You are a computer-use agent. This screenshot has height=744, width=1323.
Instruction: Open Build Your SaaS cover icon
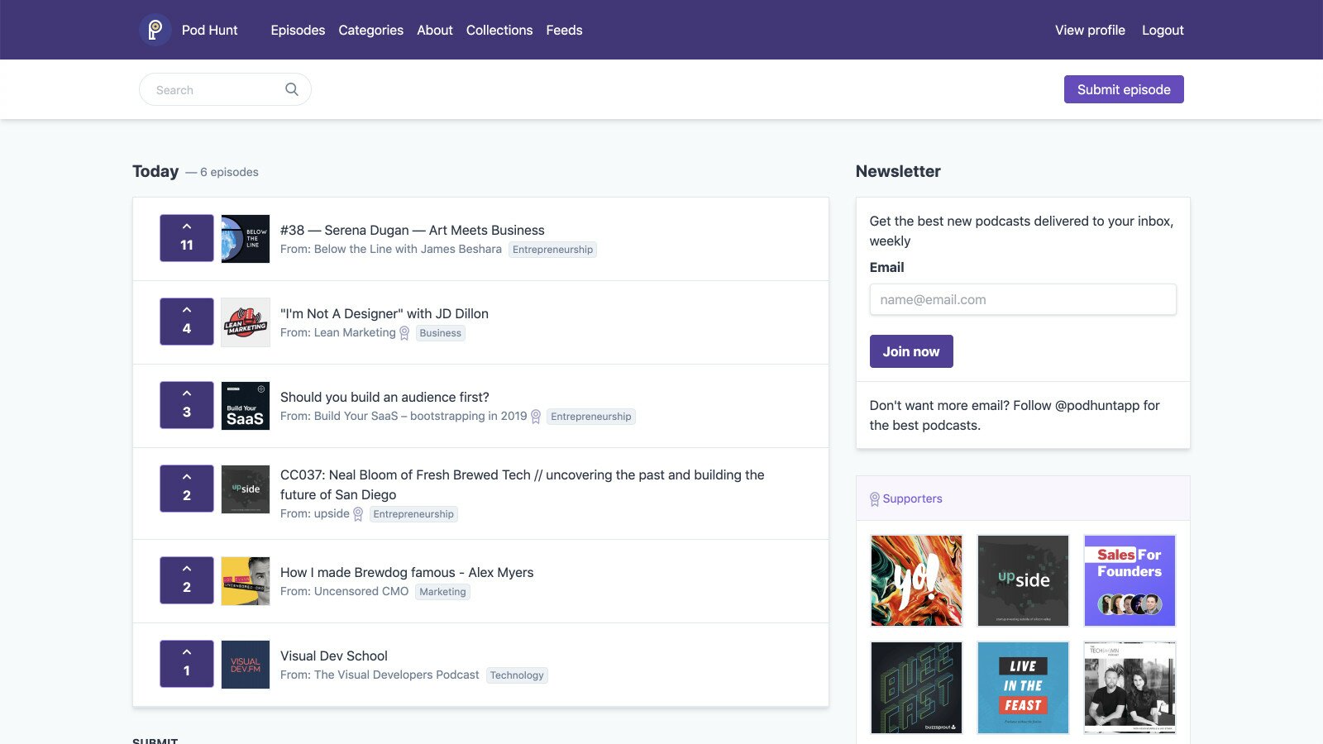pos(246,406)
